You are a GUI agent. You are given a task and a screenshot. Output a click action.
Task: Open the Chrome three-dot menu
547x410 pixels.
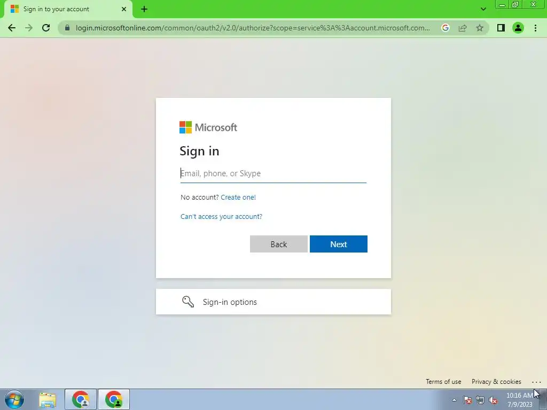pyautogui.click(x=535, y=28)
